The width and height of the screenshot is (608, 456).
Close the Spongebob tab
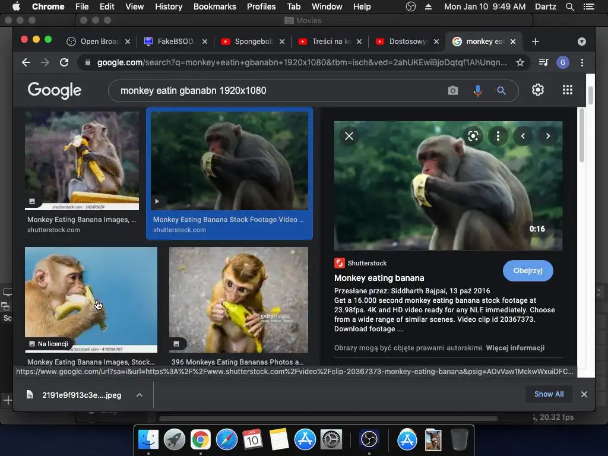click(282, 42)
